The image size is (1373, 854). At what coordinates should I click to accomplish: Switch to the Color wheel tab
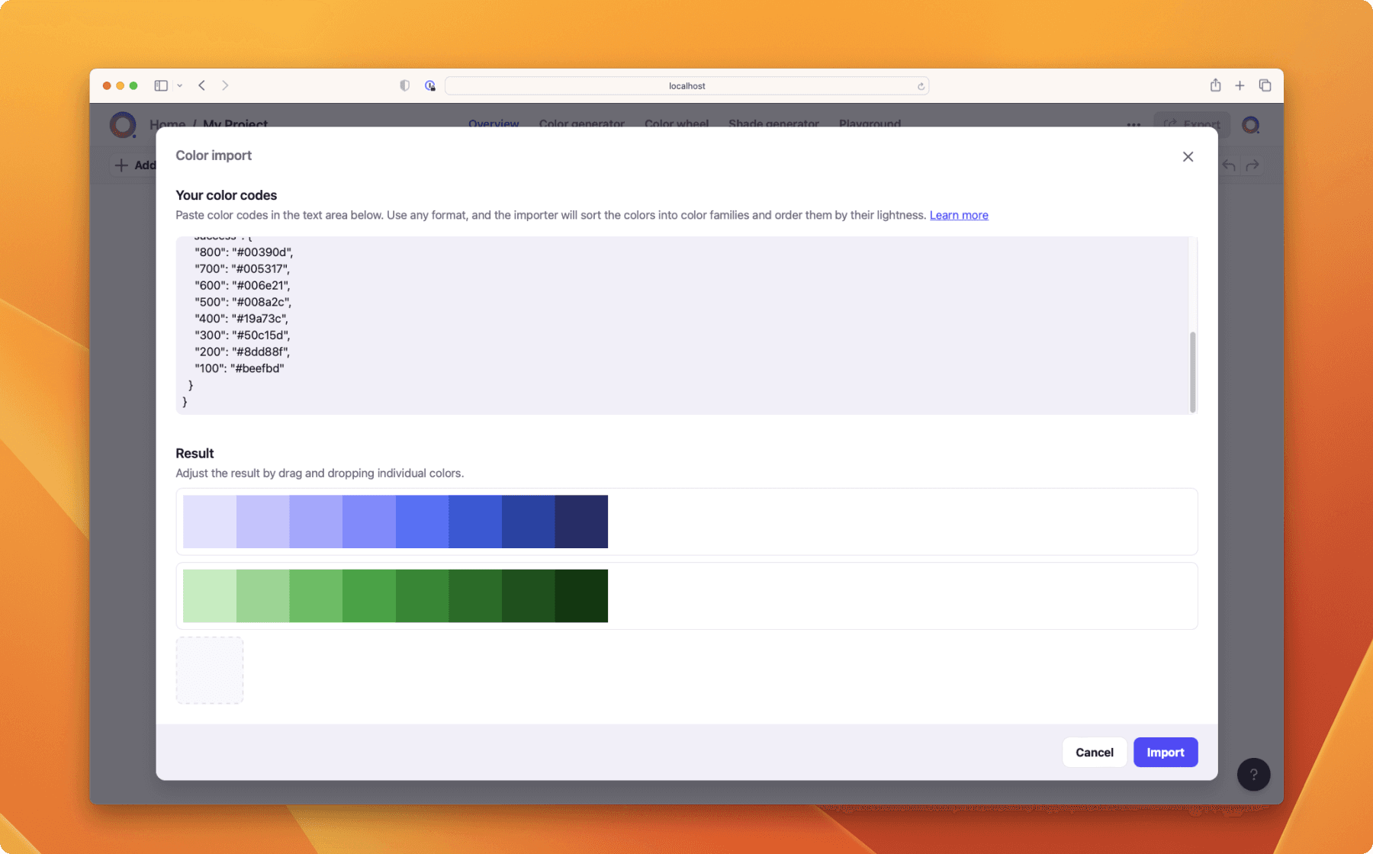pos(676,124)
